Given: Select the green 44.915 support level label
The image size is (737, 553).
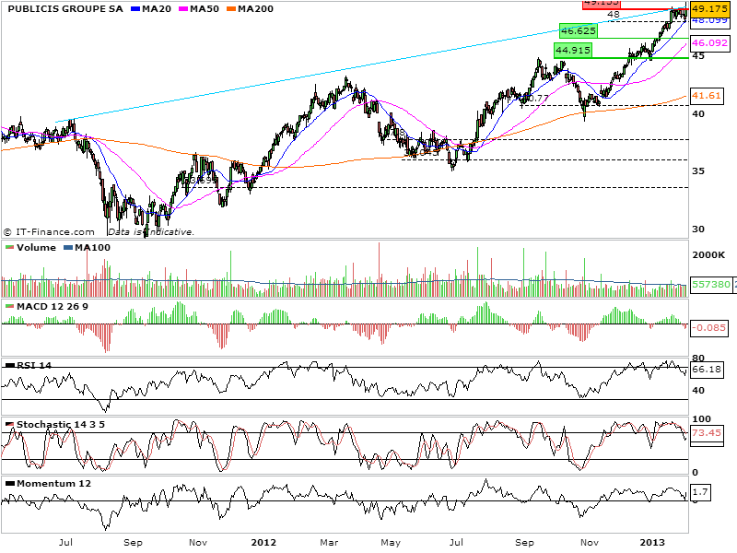Looking at the screenshot, I should pyautogui.click(x=572, y=50).
